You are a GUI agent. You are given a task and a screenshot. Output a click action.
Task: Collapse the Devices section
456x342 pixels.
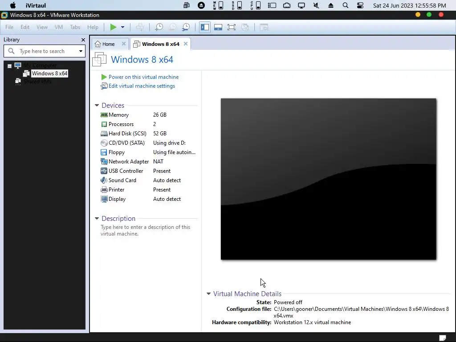coord(97,105)
